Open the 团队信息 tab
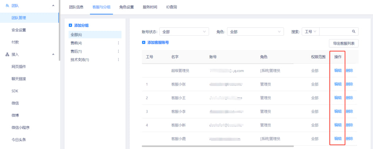 [77, 7]
